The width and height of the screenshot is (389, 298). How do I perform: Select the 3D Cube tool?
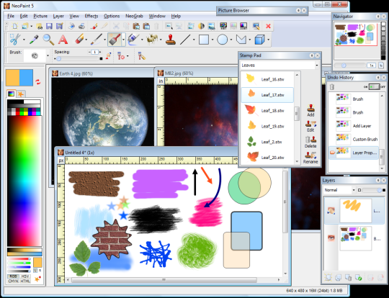tap(259, 40)
